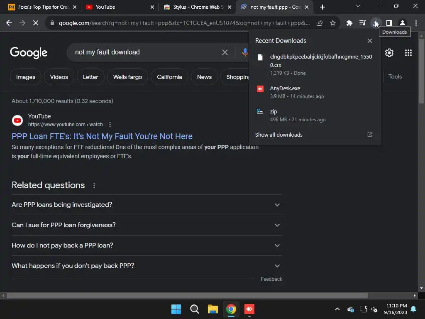Open Related questions three-dot options
This screenshot has height=319, width=425.
(x=94, y=186)
